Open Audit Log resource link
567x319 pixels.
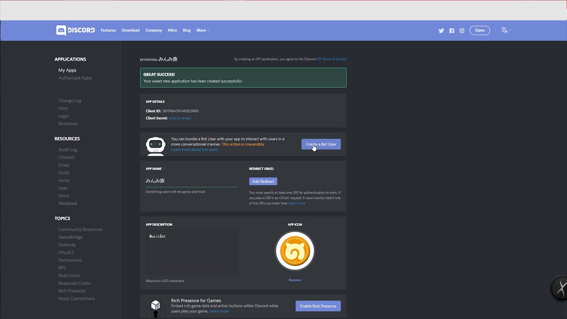(x=68, y=150)
